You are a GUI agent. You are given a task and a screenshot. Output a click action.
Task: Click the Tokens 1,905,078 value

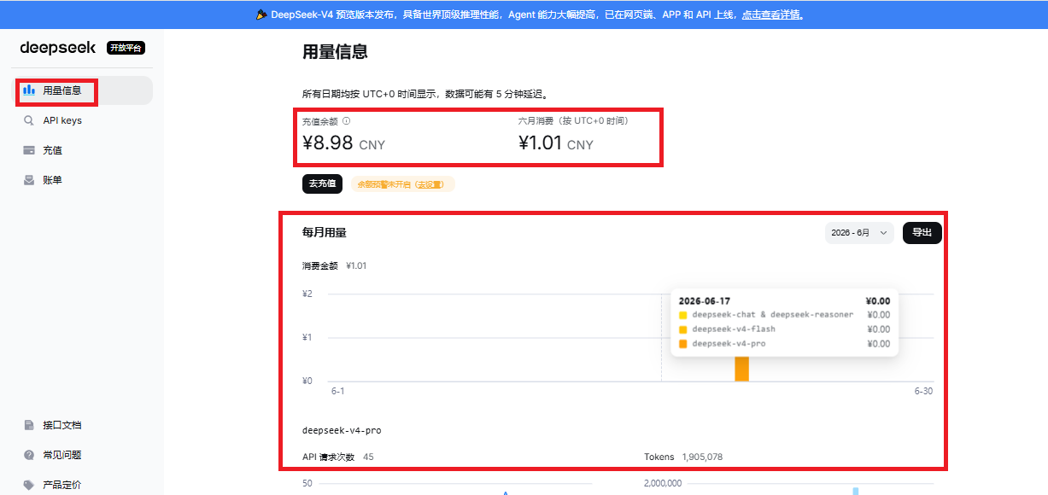[x=702, y=457]
